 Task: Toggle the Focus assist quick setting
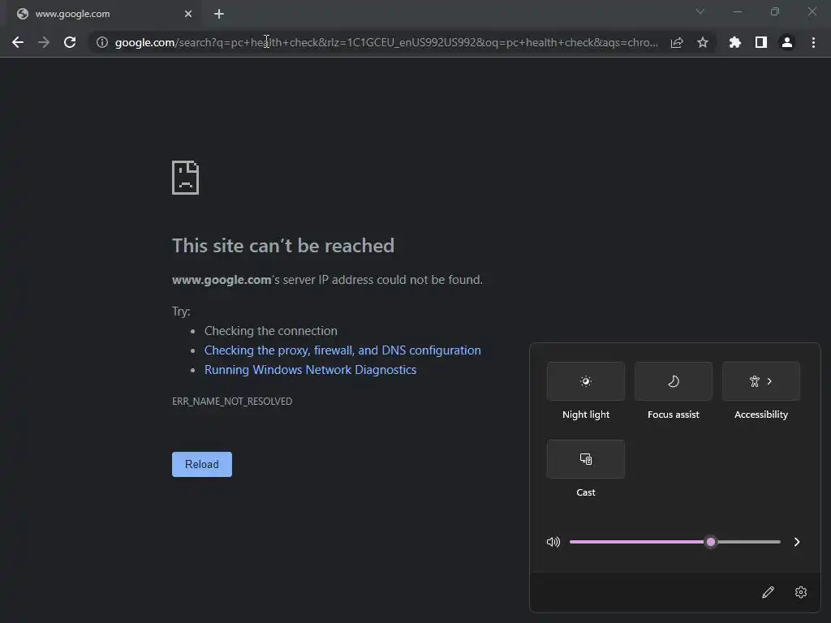[673, 381]
